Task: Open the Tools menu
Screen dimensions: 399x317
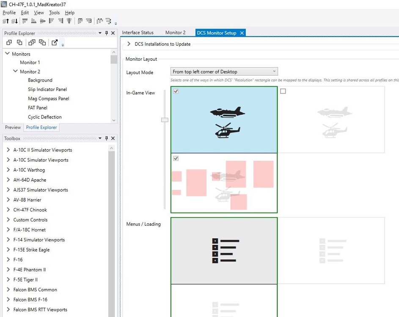Action: pyautogui.click(x=54, y=12)
